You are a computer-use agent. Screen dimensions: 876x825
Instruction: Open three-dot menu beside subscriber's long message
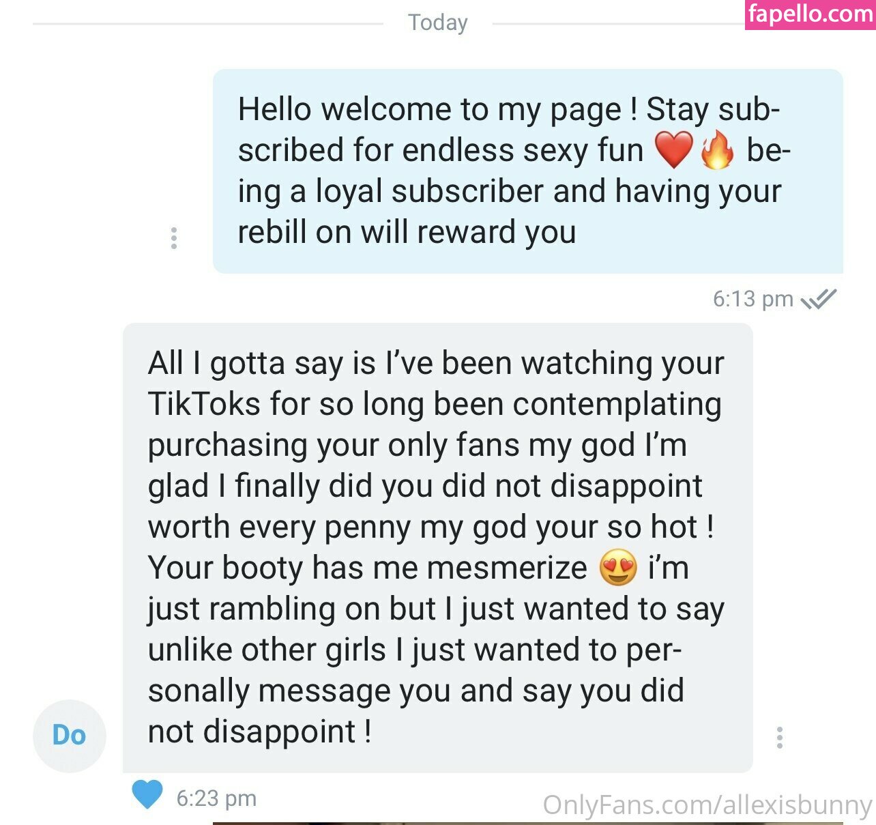780,738
